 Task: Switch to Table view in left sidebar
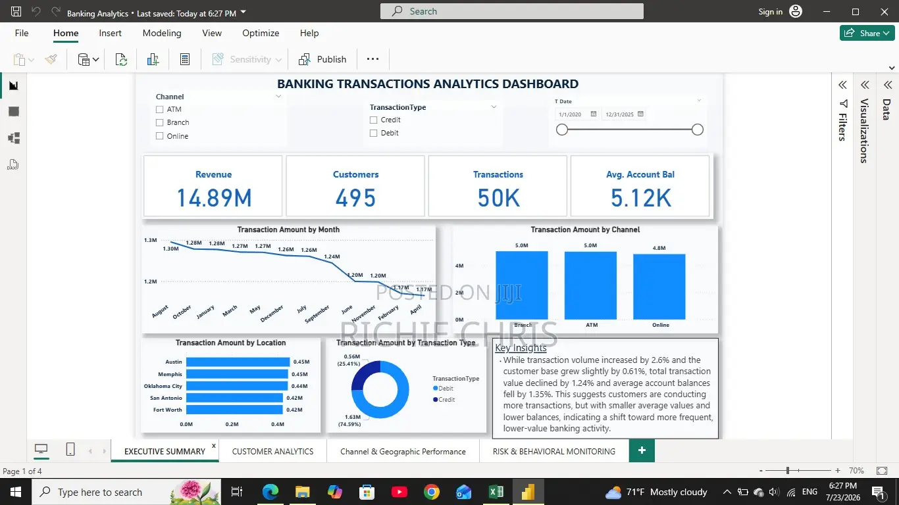13,112
